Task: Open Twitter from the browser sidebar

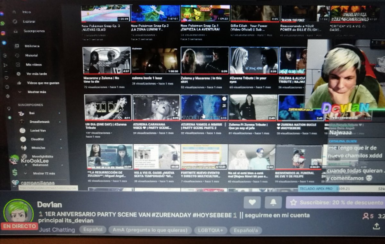Action: coord(4,43)
